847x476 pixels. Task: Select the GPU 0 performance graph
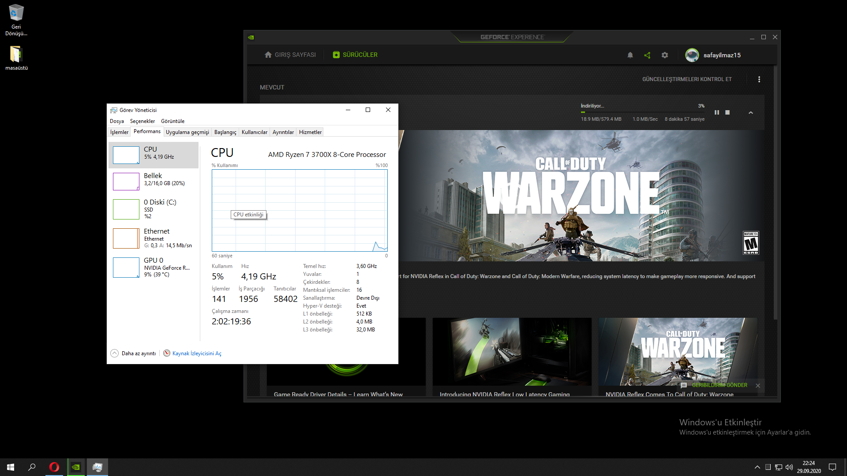coord(126,268)
